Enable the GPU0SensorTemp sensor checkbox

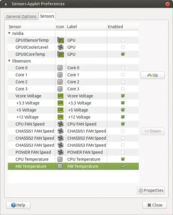click(x=123, y=40)
